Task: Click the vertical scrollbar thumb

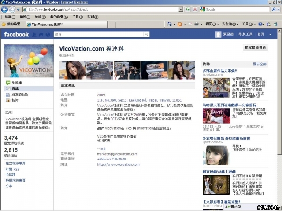Action: click(x=279, y=94)
